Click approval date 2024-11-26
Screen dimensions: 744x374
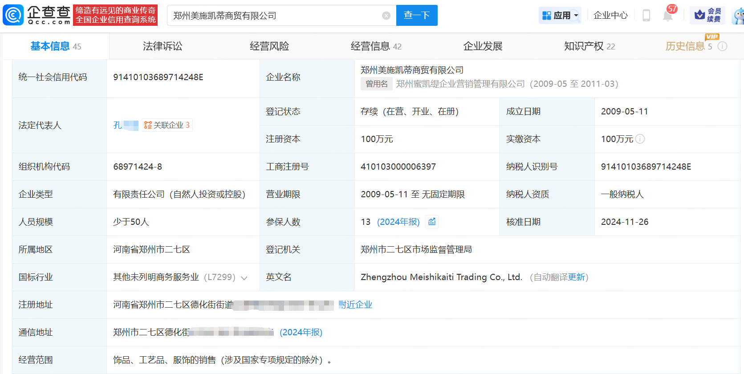click(x=625, y=222)
